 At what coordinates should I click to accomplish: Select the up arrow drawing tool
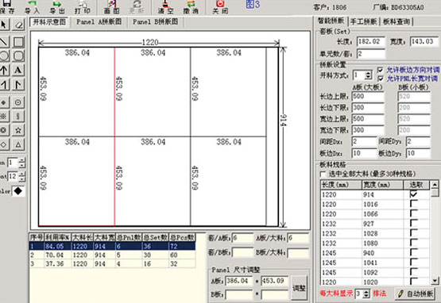[x=4, y=70]
